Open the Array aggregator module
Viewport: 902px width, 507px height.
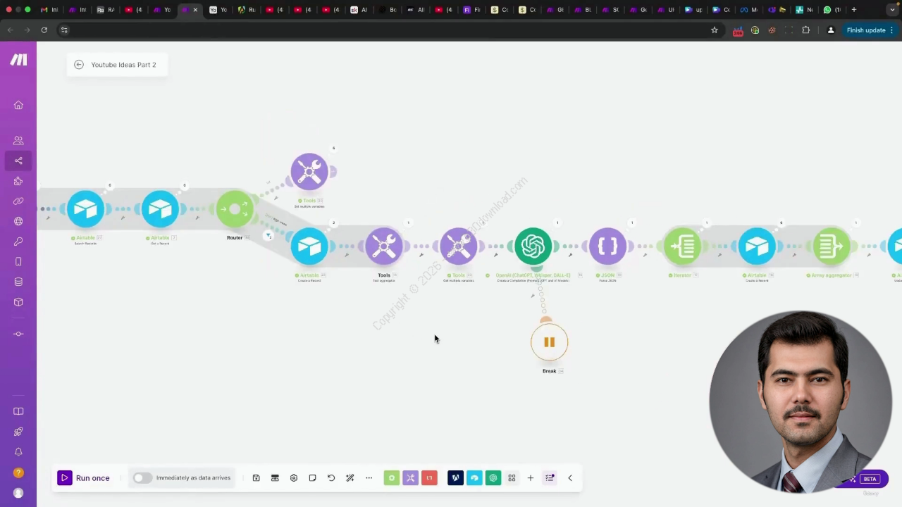pyautogui.click(x=832, y=246)
